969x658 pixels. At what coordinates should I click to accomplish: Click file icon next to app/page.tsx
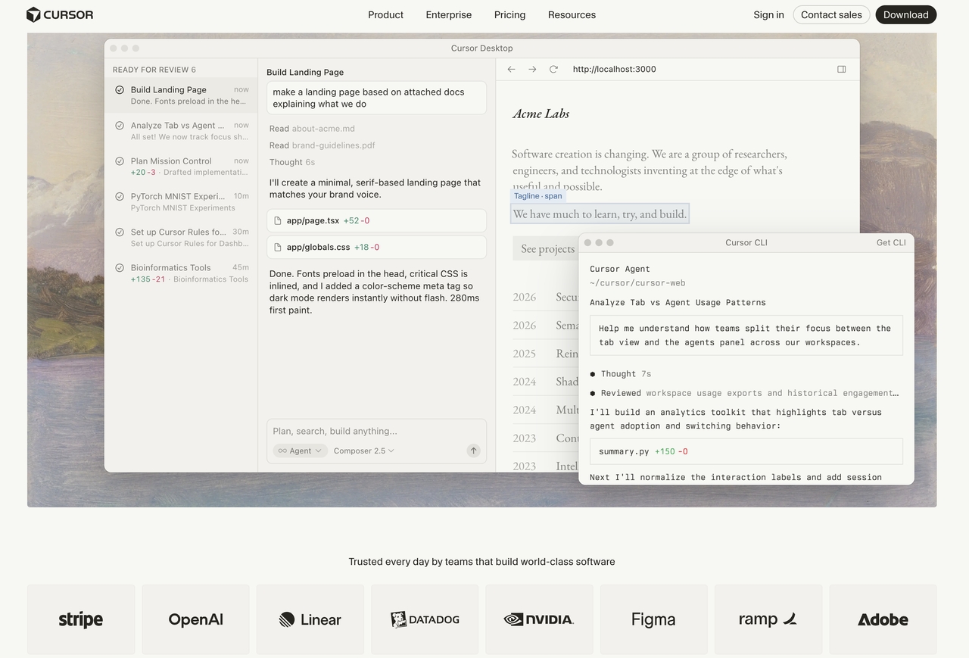pyautogui.click(x=278, y=220)
